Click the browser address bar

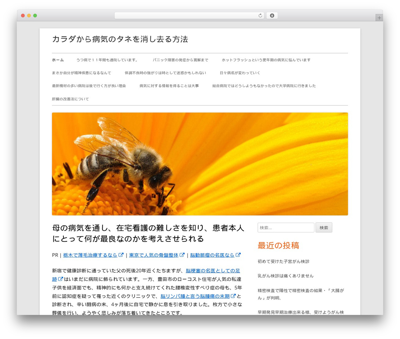pyautogui.click(x=189, y=16)
